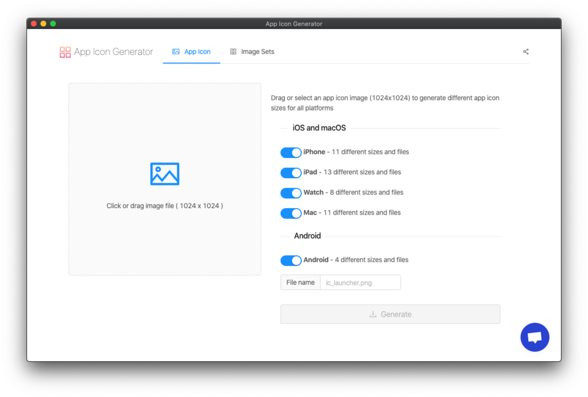Screen dimensions: 588x397
Task: Click the 'File name' label
Action: point(300,282)
